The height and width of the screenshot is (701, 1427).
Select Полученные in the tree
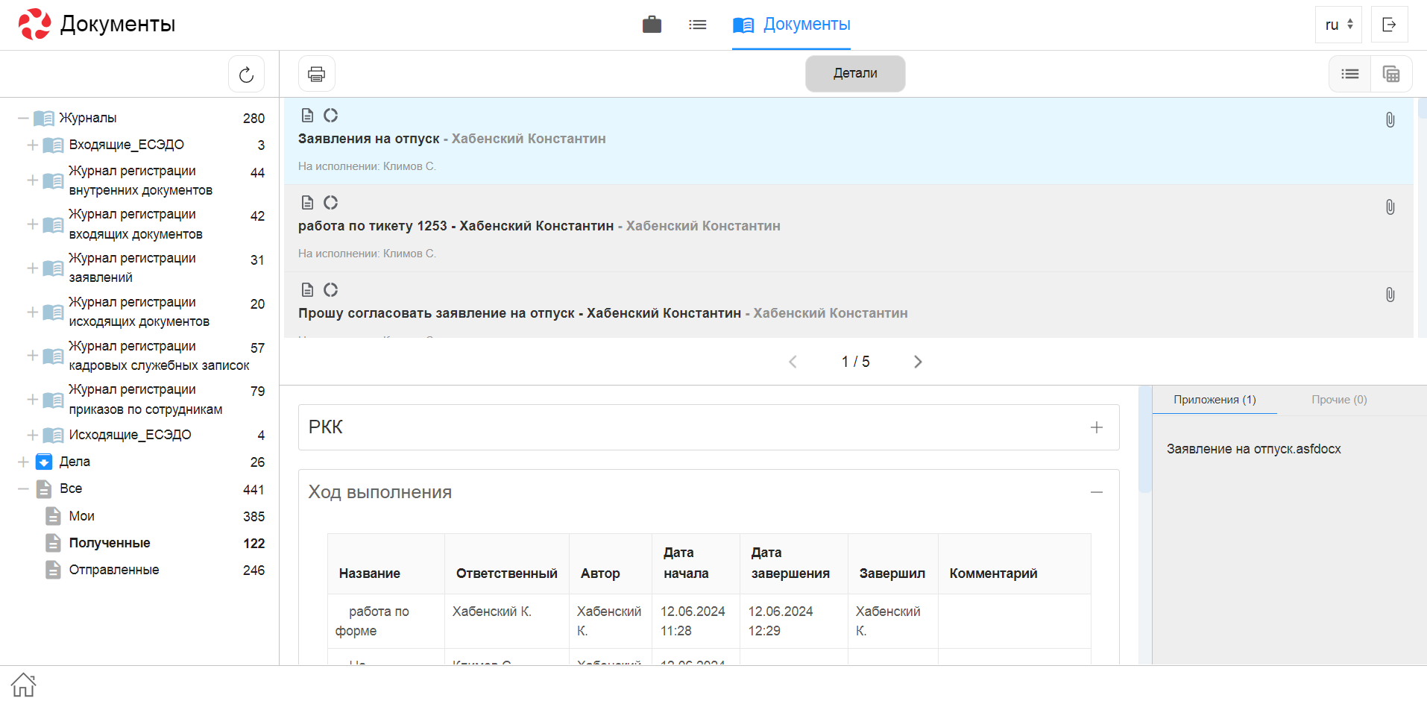point(110,543)
